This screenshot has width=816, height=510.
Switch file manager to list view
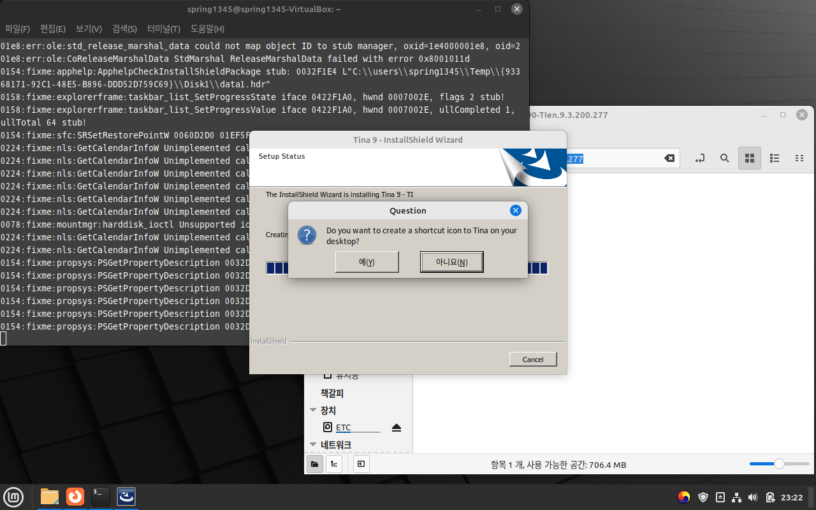click(x=775, y=158)
